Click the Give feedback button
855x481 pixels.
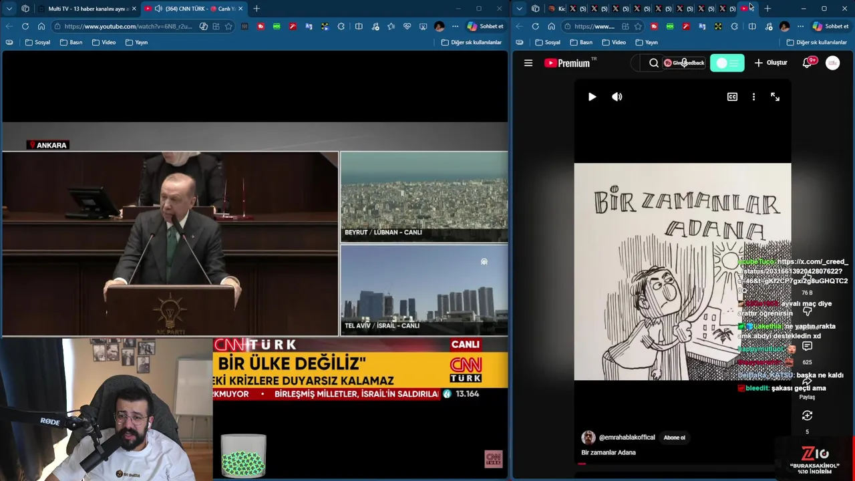pos(684,63)
